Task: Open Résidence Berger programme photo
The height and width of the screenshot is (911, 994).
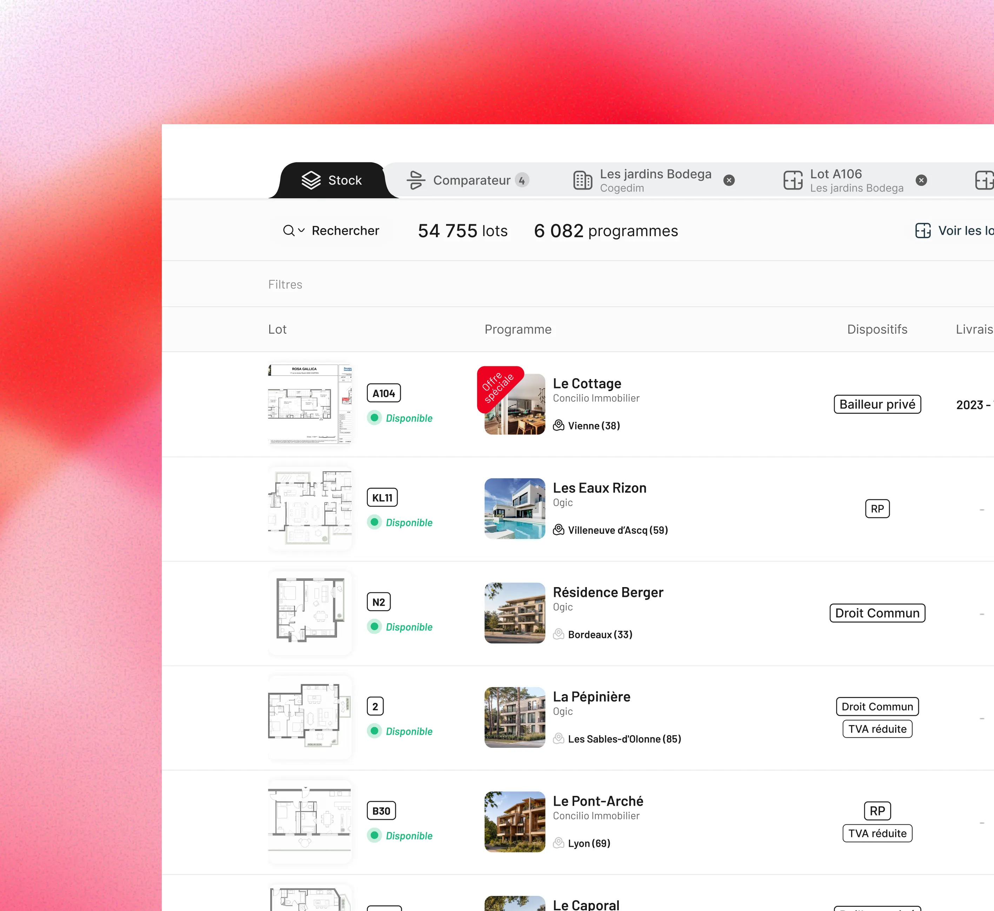Action: tap(515, 613)
